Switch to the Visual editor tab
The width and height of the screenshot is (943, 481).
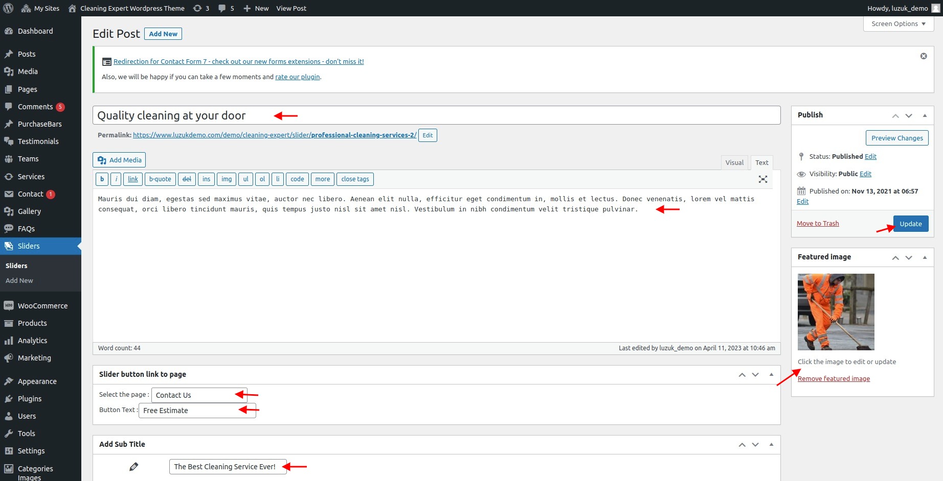click(x=734, y=162)
